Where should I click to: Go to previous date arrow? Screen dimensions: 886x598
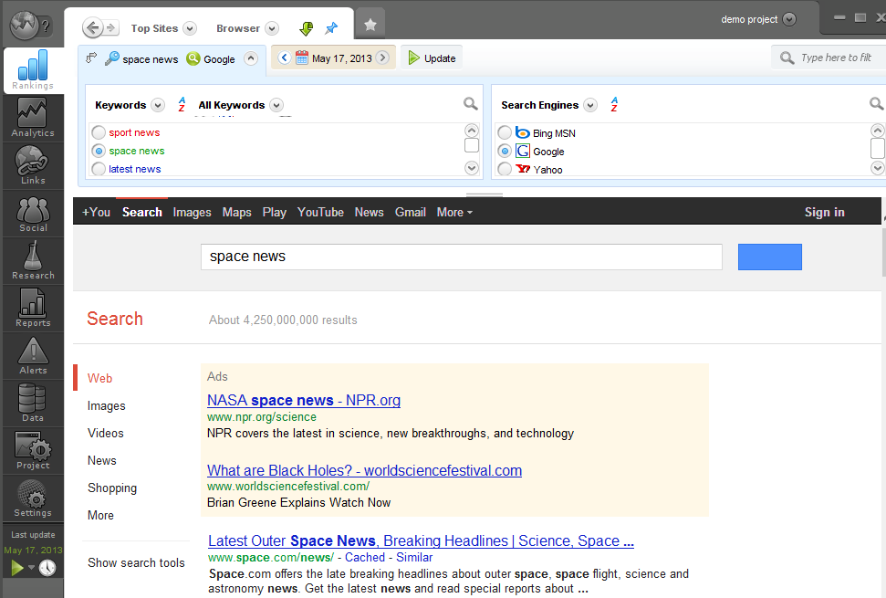click(284, 58)
